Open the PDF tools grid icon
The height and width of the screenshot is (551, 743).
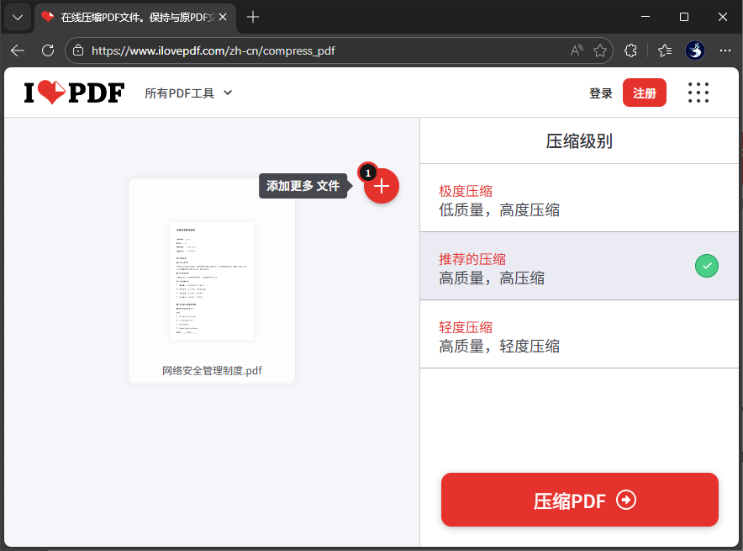tap(698, 93)
